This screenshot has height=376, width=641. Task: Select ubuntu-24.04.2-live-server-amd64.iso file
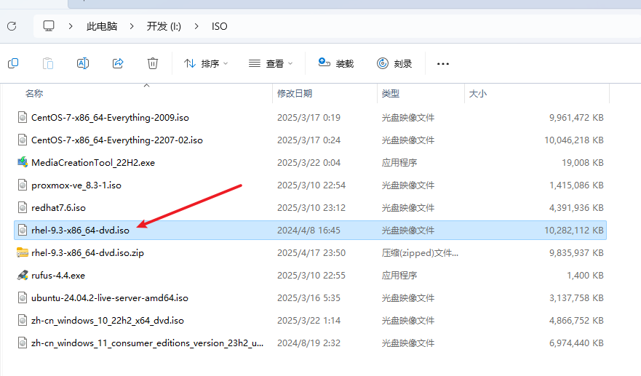point(109,298)
